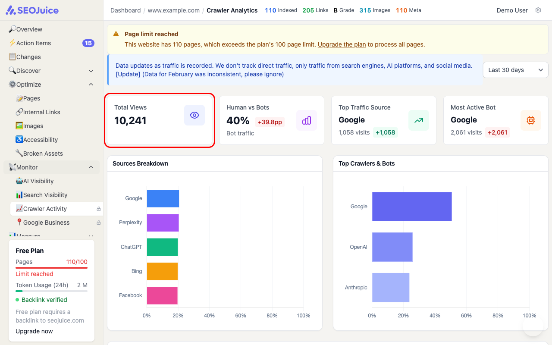Screen dimensions: 552x345
Task: Click lightning icon beside Action Items
Action: [13, 43]
